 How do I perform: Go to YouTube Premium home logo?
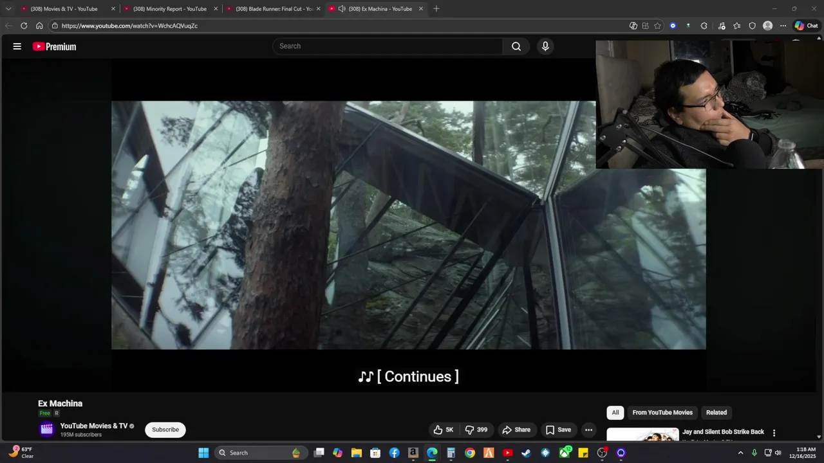(x=55, y=46)
